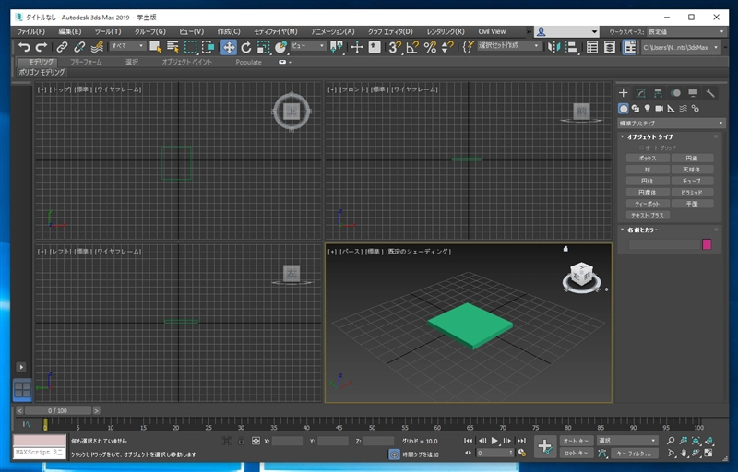Open the 標準プリミティブ category dropdown
The width and height of the screenshot is (738, 472).
(671, 124)
